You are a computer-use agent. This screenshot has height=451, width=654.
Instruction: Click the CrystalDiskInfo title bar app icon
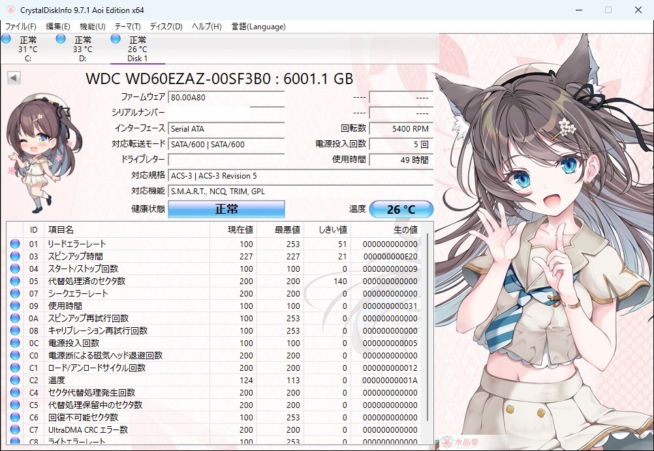tap(11, 10)
